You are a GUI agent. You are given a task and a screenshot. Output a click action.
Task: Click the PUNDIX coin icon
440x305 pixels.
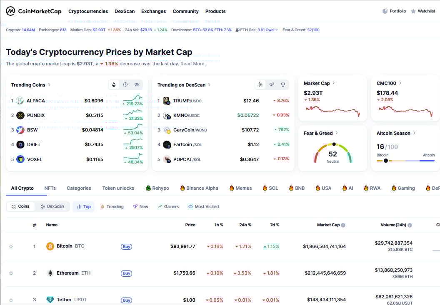[x=20, y=115]
